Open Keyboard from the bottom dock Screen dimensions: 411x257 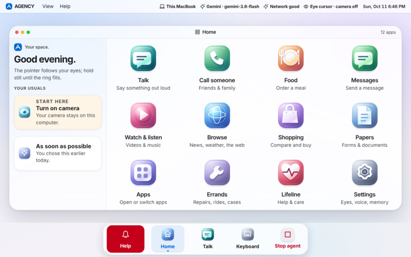[x=247, y=239]
